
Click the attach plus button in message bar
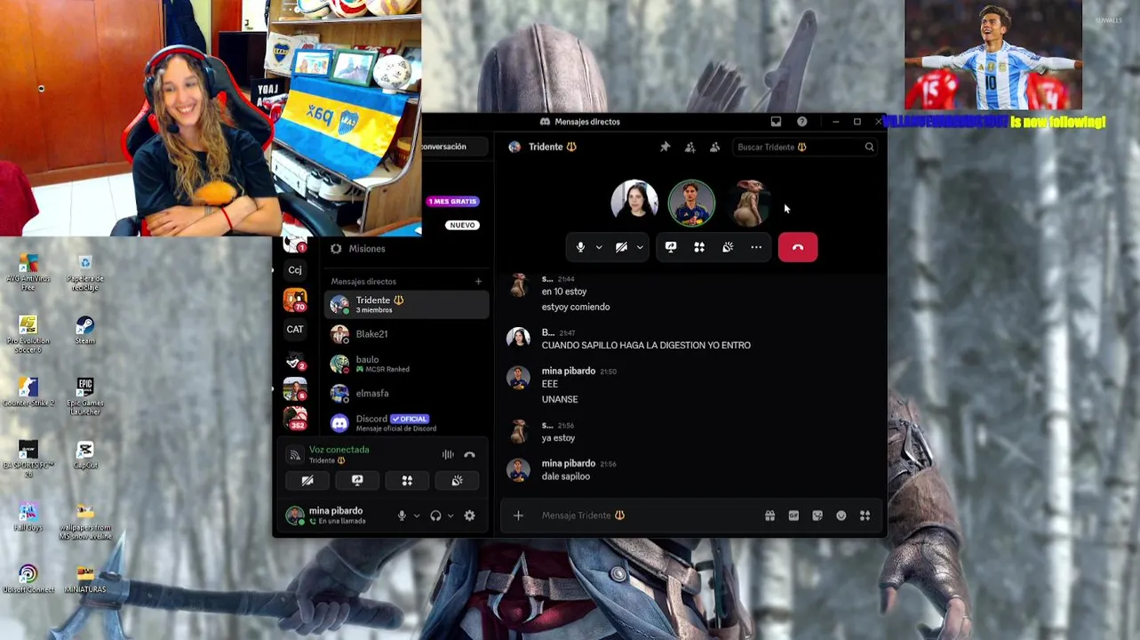(x=518, y=516)
